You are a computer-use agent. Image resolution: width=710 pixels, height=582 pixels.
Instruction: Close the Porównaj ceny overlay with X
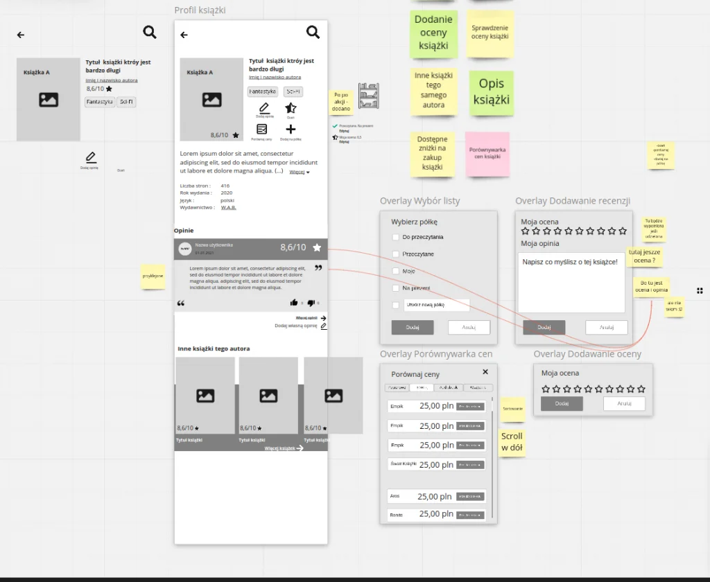click(x=485, y=371)
